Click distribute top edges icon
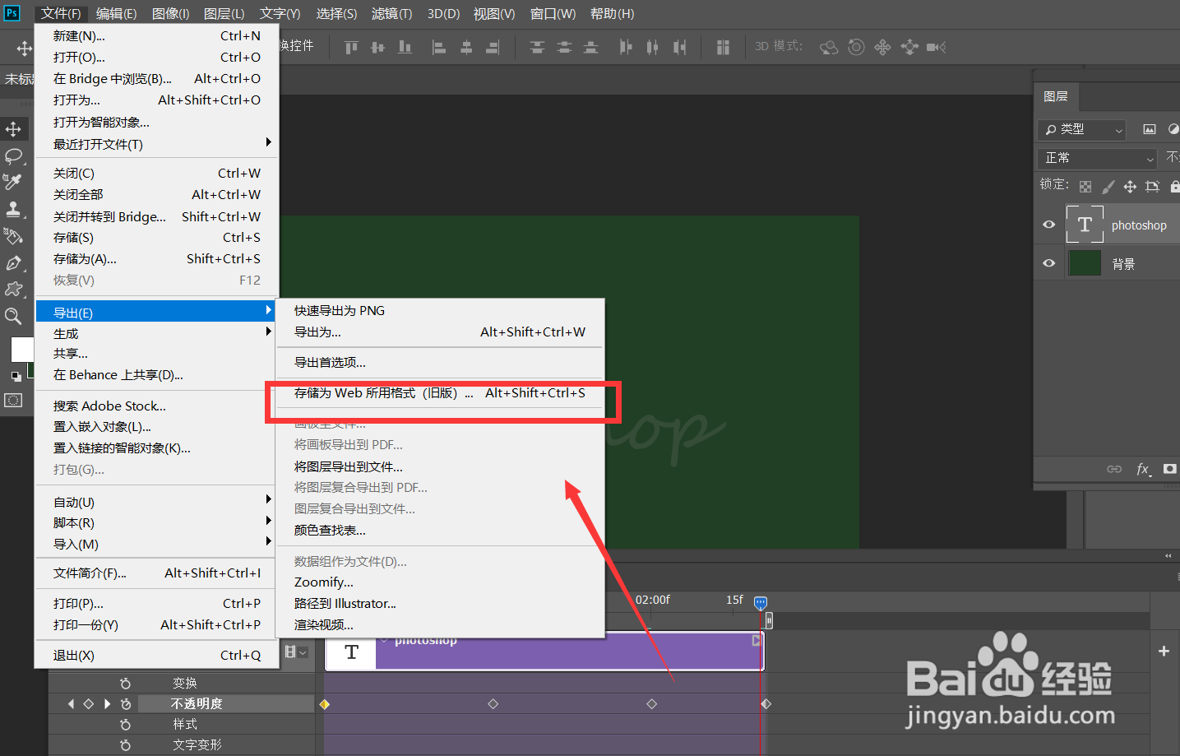This screenshot has height=756, width=1180. pyautogui.click(x=537, y=48)
